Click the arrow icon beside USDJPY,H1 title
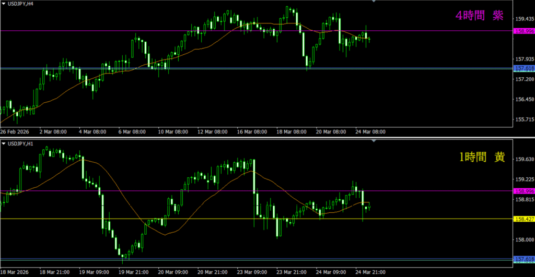The width and height of the screenshot is (535, 277). [x=4, y=143]
